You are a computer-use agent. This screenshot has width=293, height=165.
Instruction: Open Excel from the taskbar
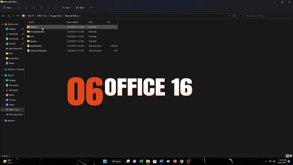click(x=141, y=161)
